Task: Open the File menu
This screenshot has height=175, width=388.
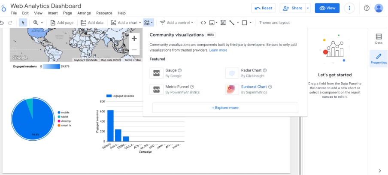Action: (x=14, y=13)
